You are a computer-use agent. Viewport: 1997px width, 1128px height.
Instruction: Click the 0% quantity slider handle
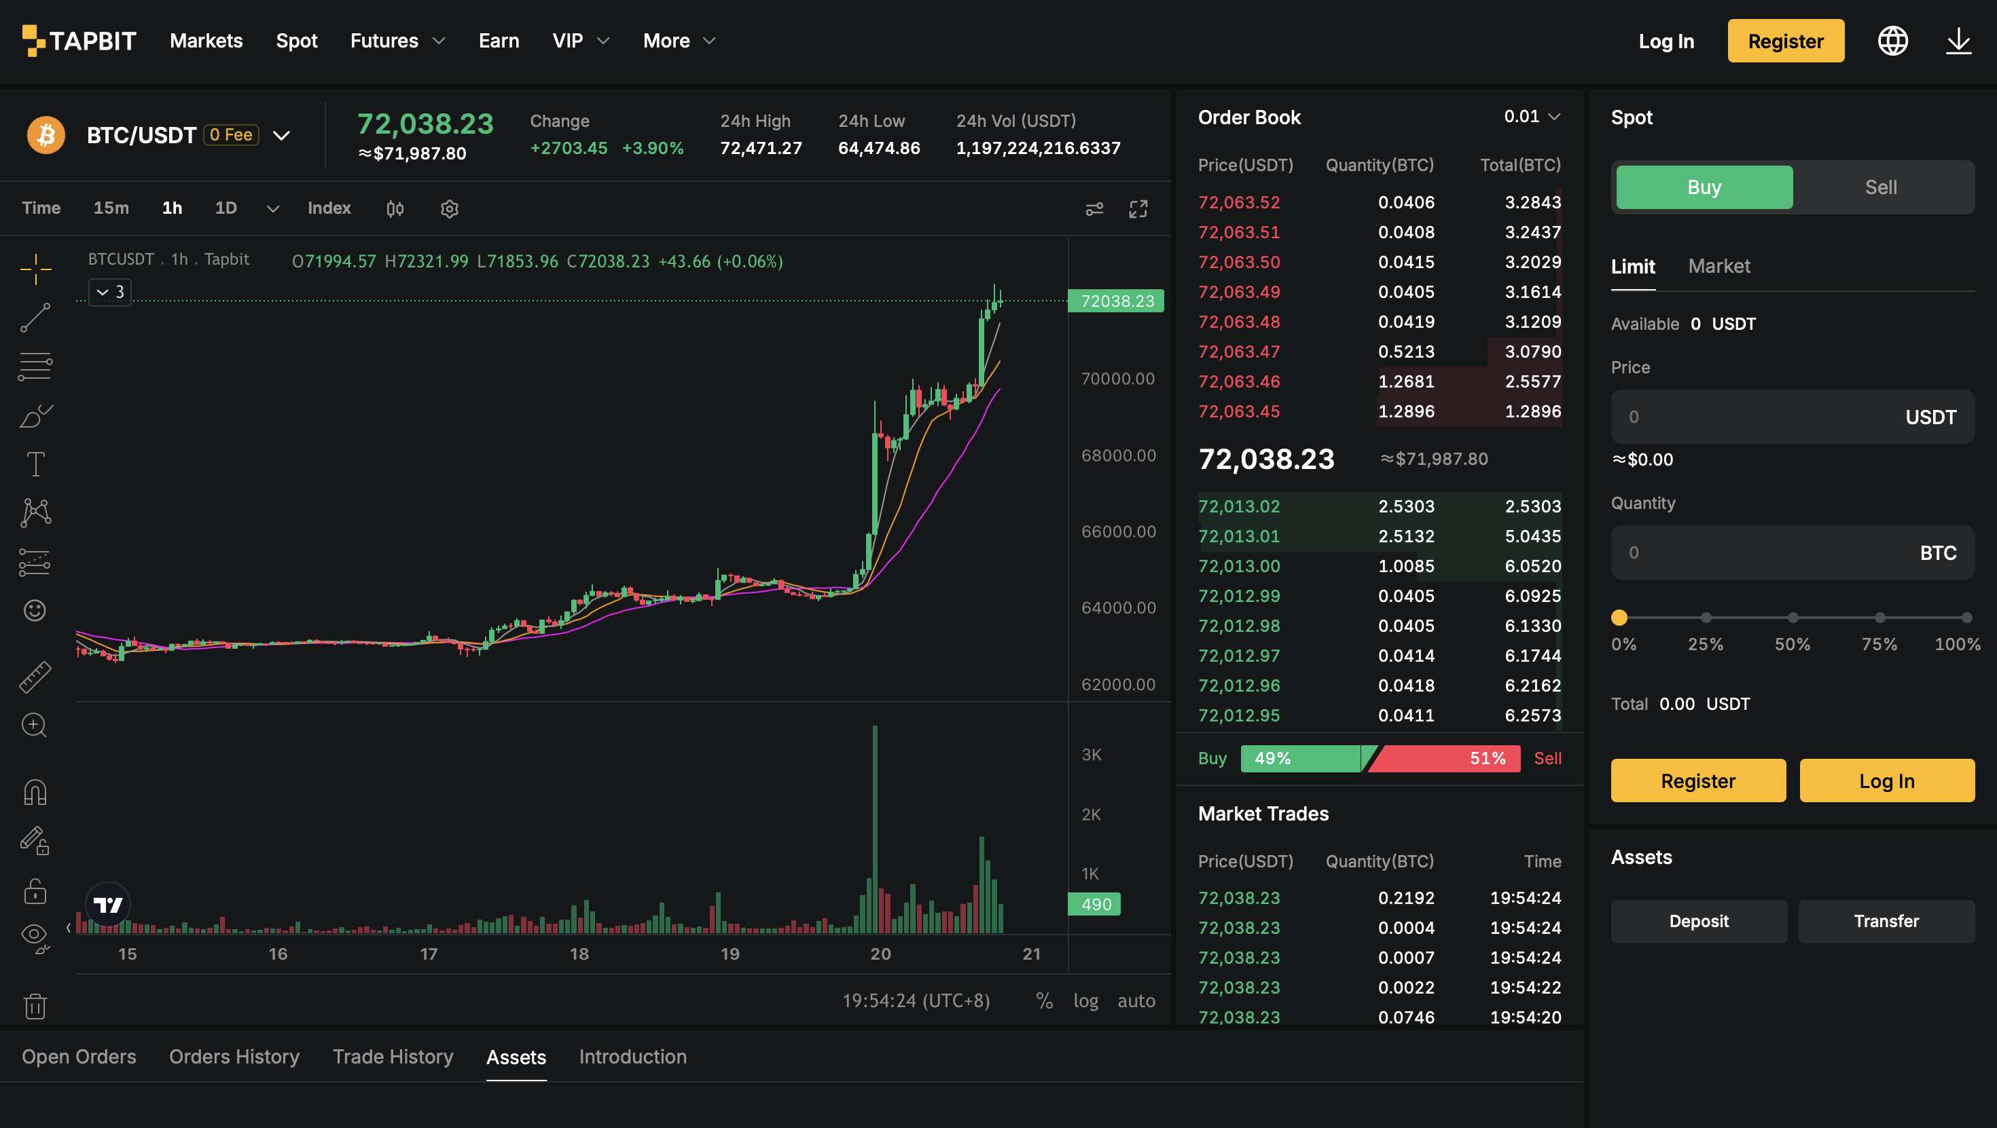(x=1619, y=618)
